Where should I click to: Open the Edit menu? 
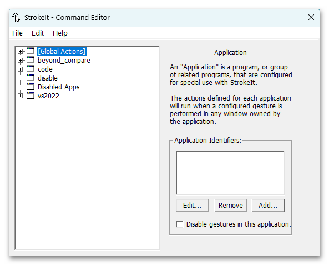(38, 33)
